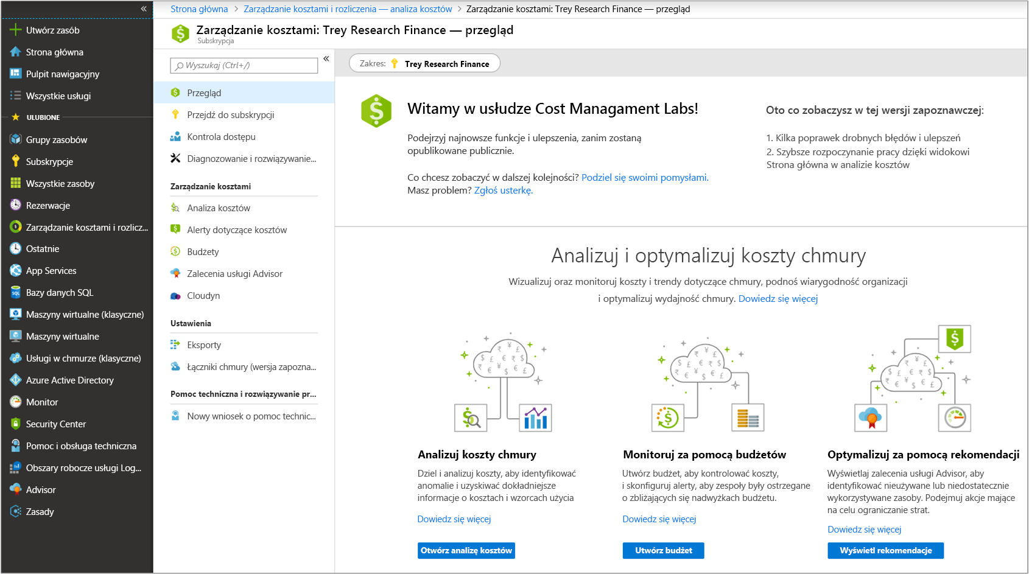Open the Advisor cloud icon in sidebar

point(16,489)
